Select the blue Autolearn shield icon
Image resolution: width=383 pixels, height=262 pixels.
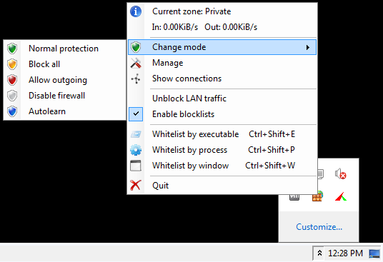[x=12, y=111]
